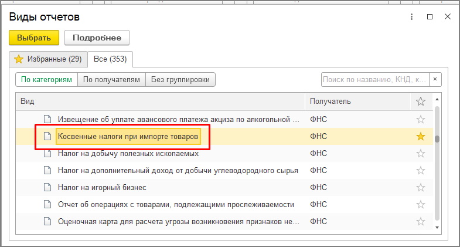Click ФНС recipient in Налог на игорный бизнес row
The height and width of the screenshot is (247, 460).
pyautogui.click(x=318, y=187)
